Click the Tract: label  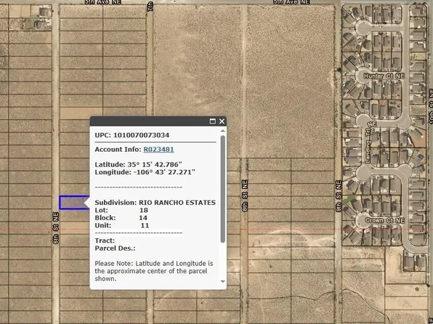point(105,240)
